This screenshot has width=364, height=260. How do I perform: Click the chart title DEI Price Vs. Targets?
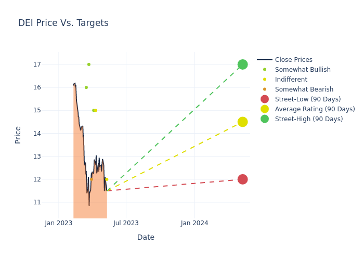63,23
